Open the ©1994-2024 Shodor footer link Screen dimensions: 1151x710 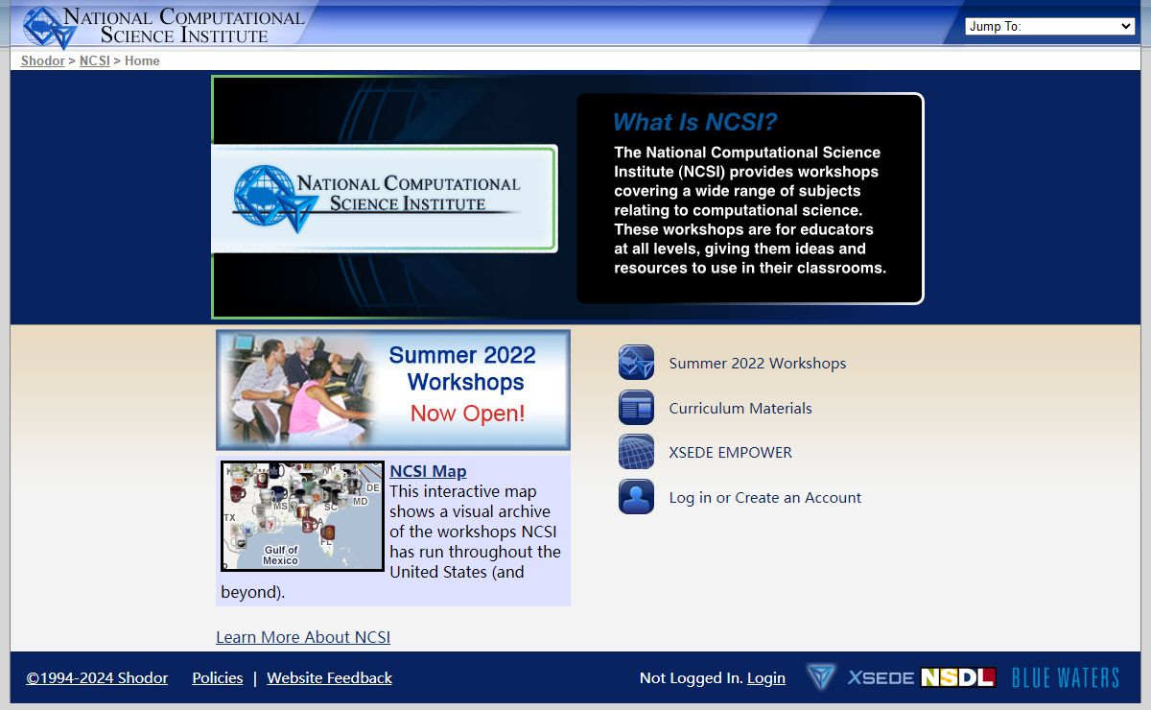pyautogui.click(x=97, y=677)
